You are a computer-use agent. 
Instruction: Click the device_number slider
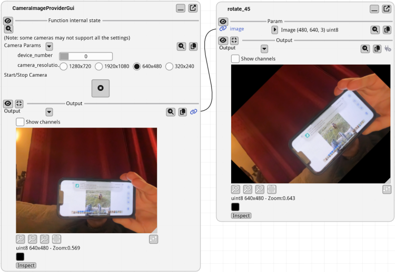point(86,56)
